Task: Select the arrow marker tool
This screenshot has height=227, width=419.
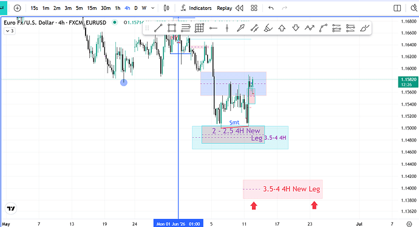Action: pos(240,28)
